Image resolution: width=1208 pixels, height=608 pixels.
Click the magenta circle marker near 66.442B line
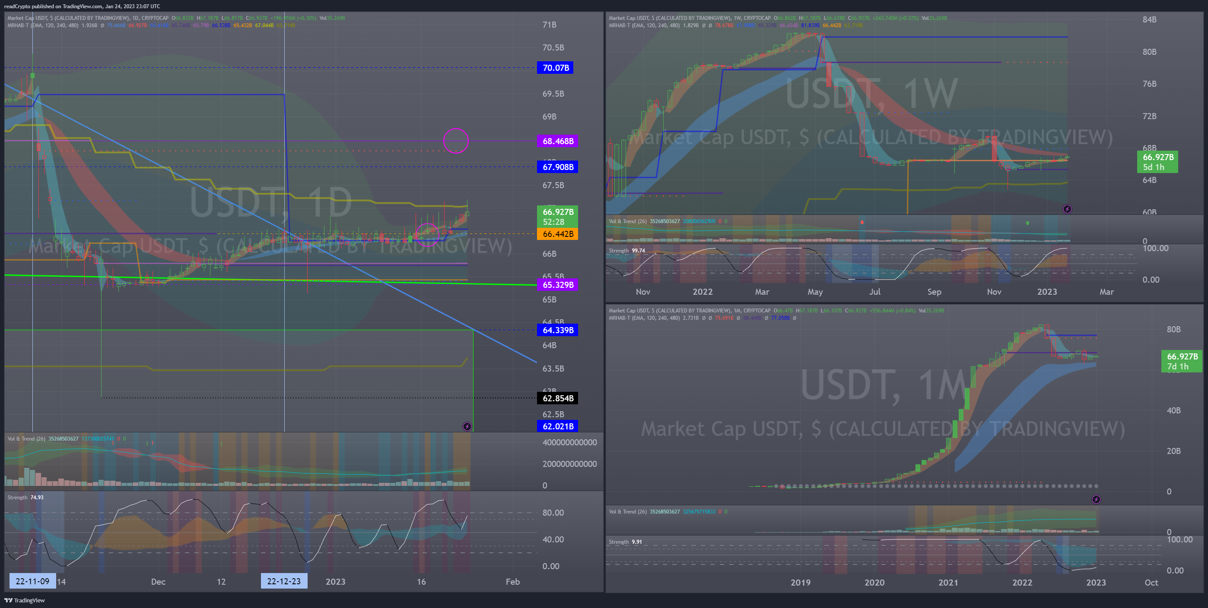(x=427, y=235)
